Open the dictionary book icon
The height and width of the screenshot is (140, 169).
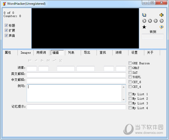tap(144, 15)
